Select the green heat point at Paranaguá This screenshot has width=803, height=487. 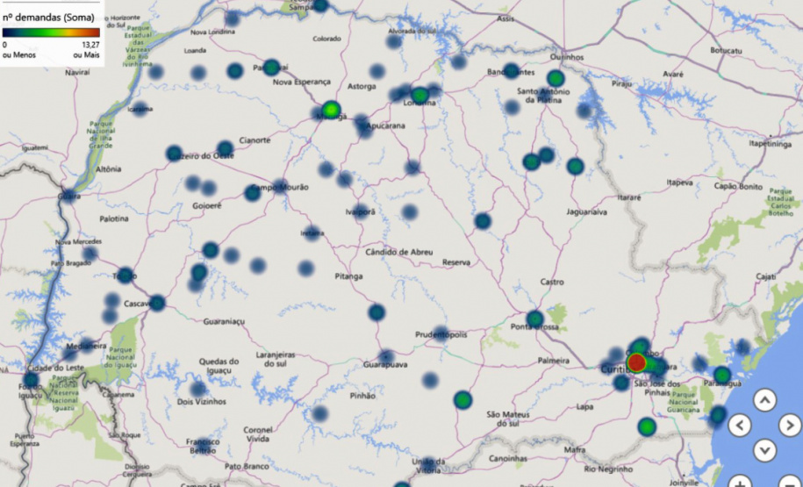coord(721,376)
